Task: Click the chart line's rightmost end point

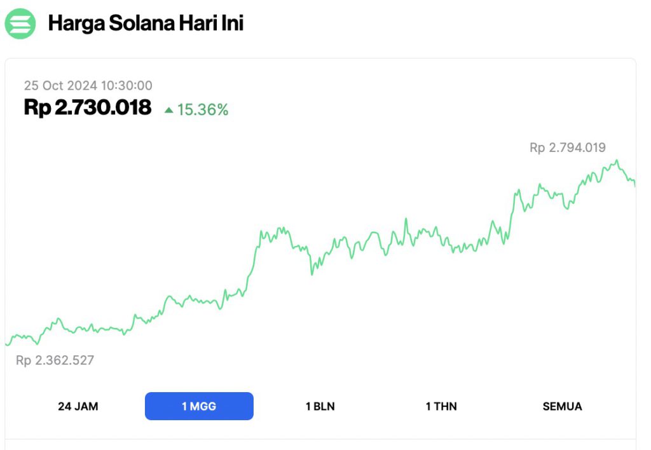Action: (x=634, y=184)
